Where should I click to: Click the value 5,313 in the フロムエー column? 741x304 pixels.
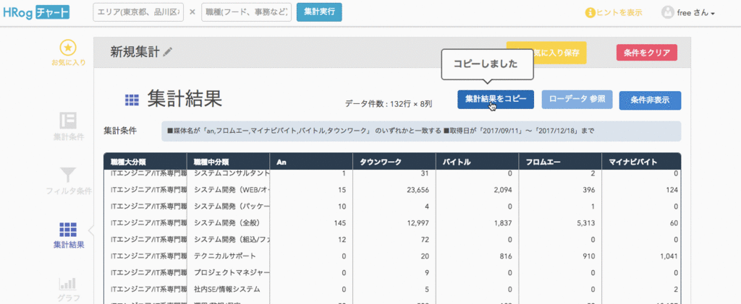tap(585, 223)
